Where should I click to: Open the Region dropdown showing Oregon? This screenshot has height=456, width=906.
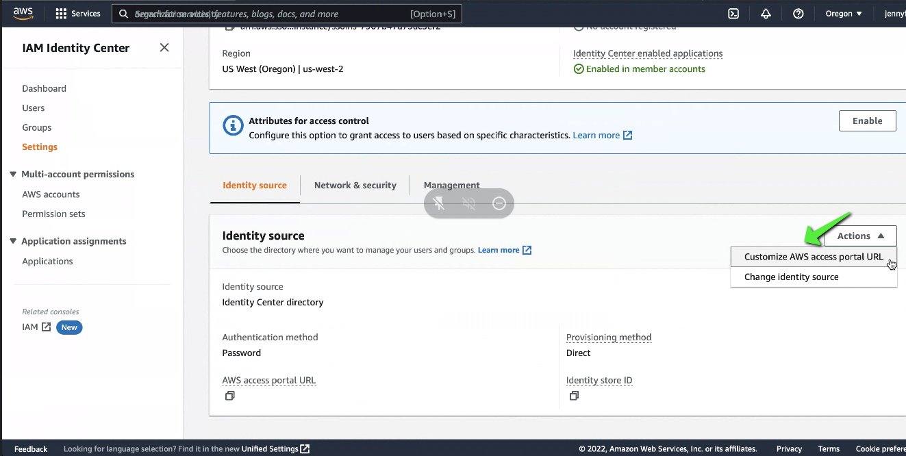pos(844,14)
